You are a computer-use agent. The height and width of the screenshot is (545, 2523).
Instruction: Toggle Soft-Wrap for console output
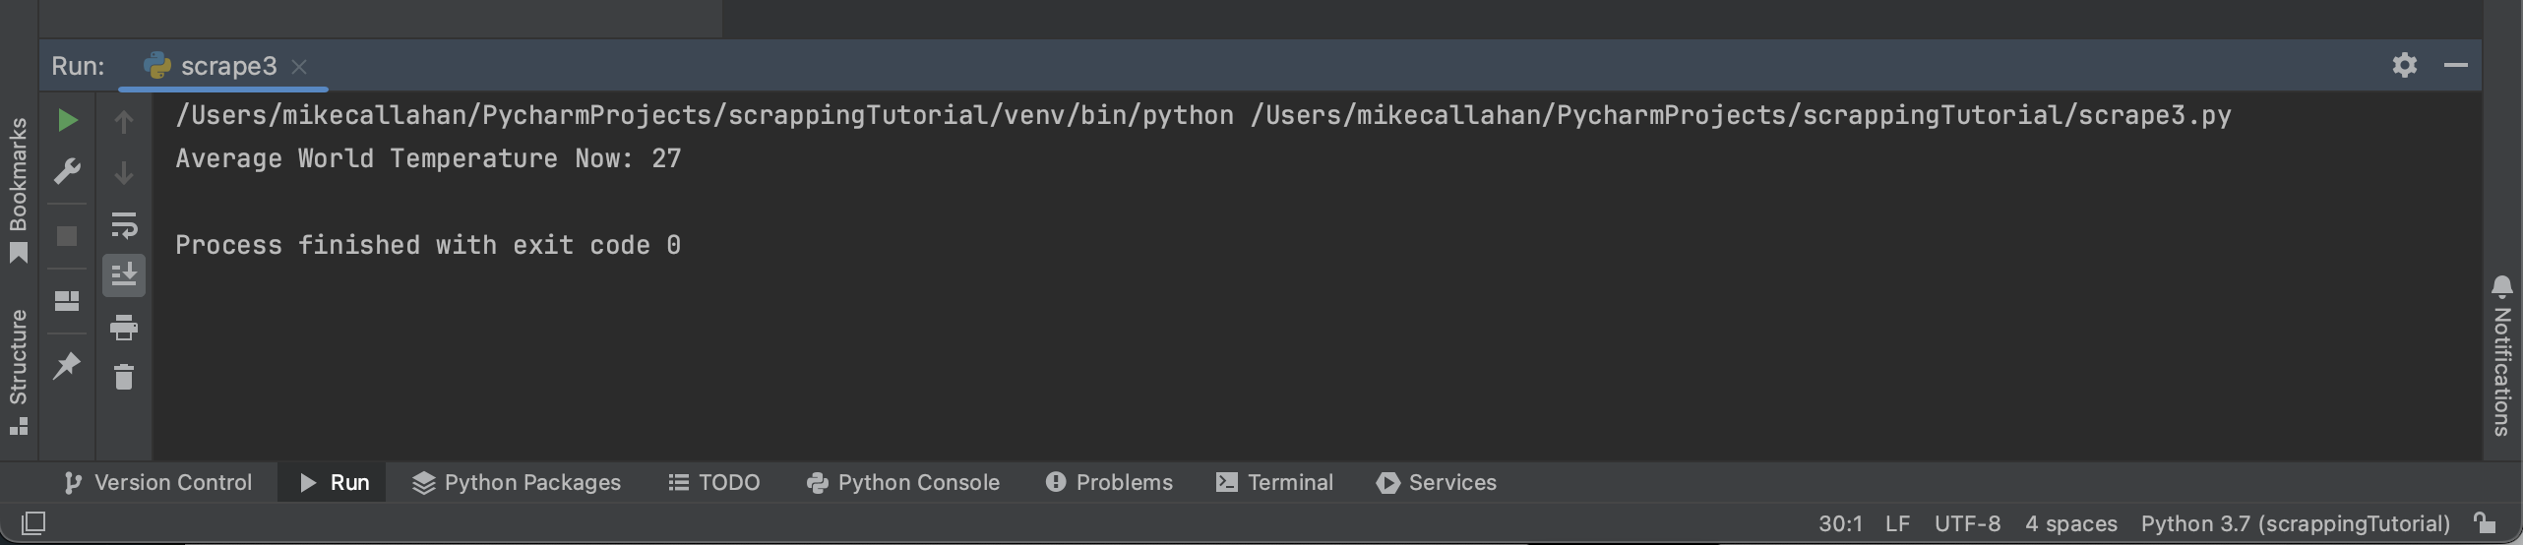tap(124, 225)
